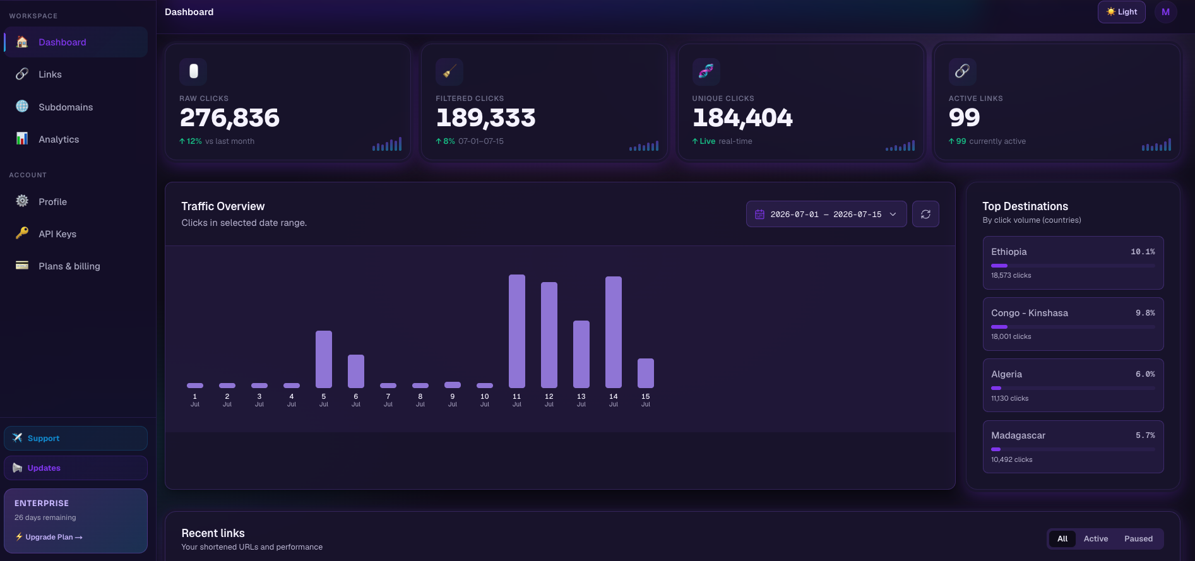
Task: Click the Unique Clicks DNA icon
Action: 706,71
